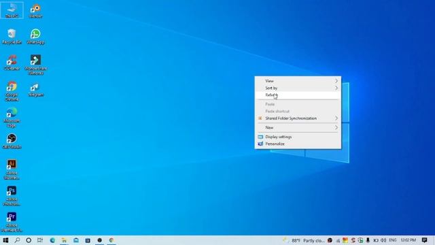
Task: Expand the View submenu
Action: click(298, 81)
